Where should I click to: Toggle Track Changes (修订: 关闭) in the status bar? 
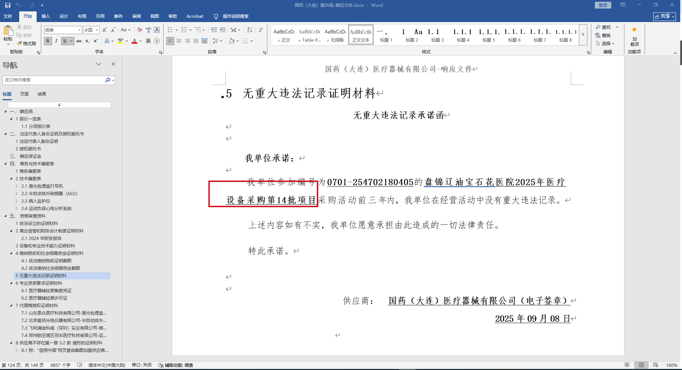coord(142,365)
